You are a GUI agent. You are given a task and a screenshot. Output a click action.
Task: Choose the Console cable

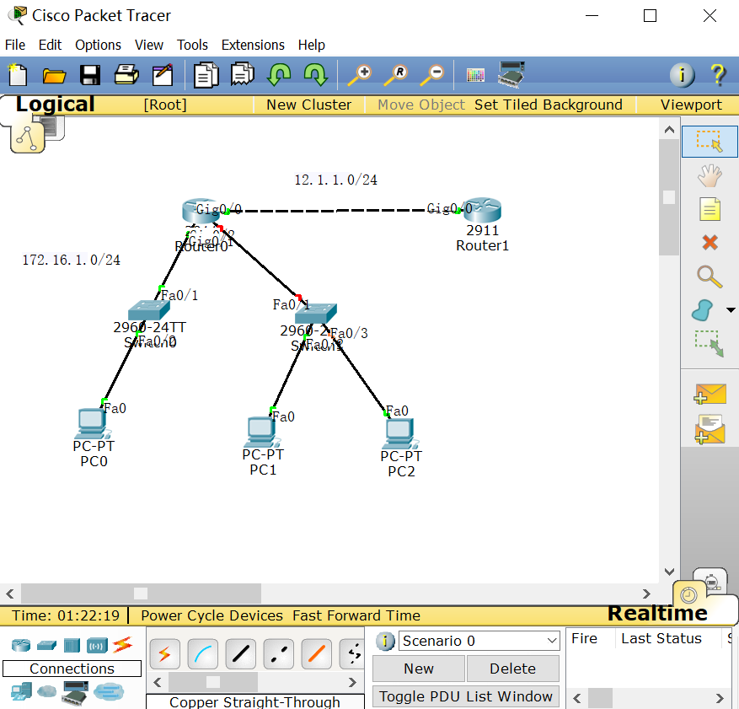point(203,654)
